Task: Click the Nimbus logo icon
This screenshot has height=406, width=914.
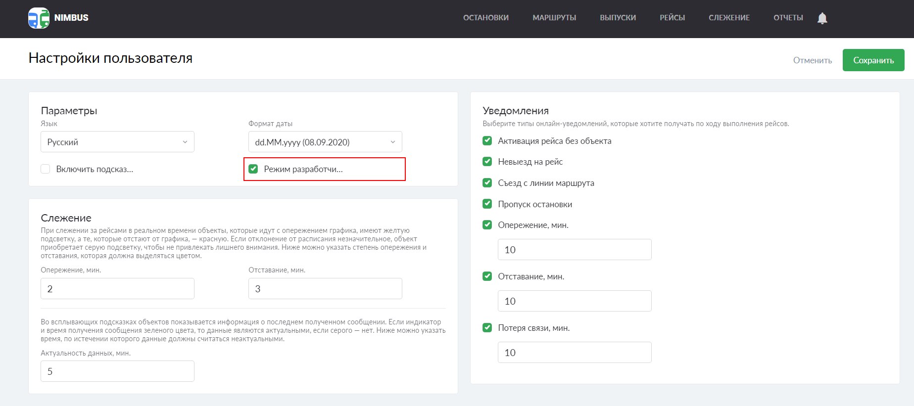Action: click(x=39, y=18)
